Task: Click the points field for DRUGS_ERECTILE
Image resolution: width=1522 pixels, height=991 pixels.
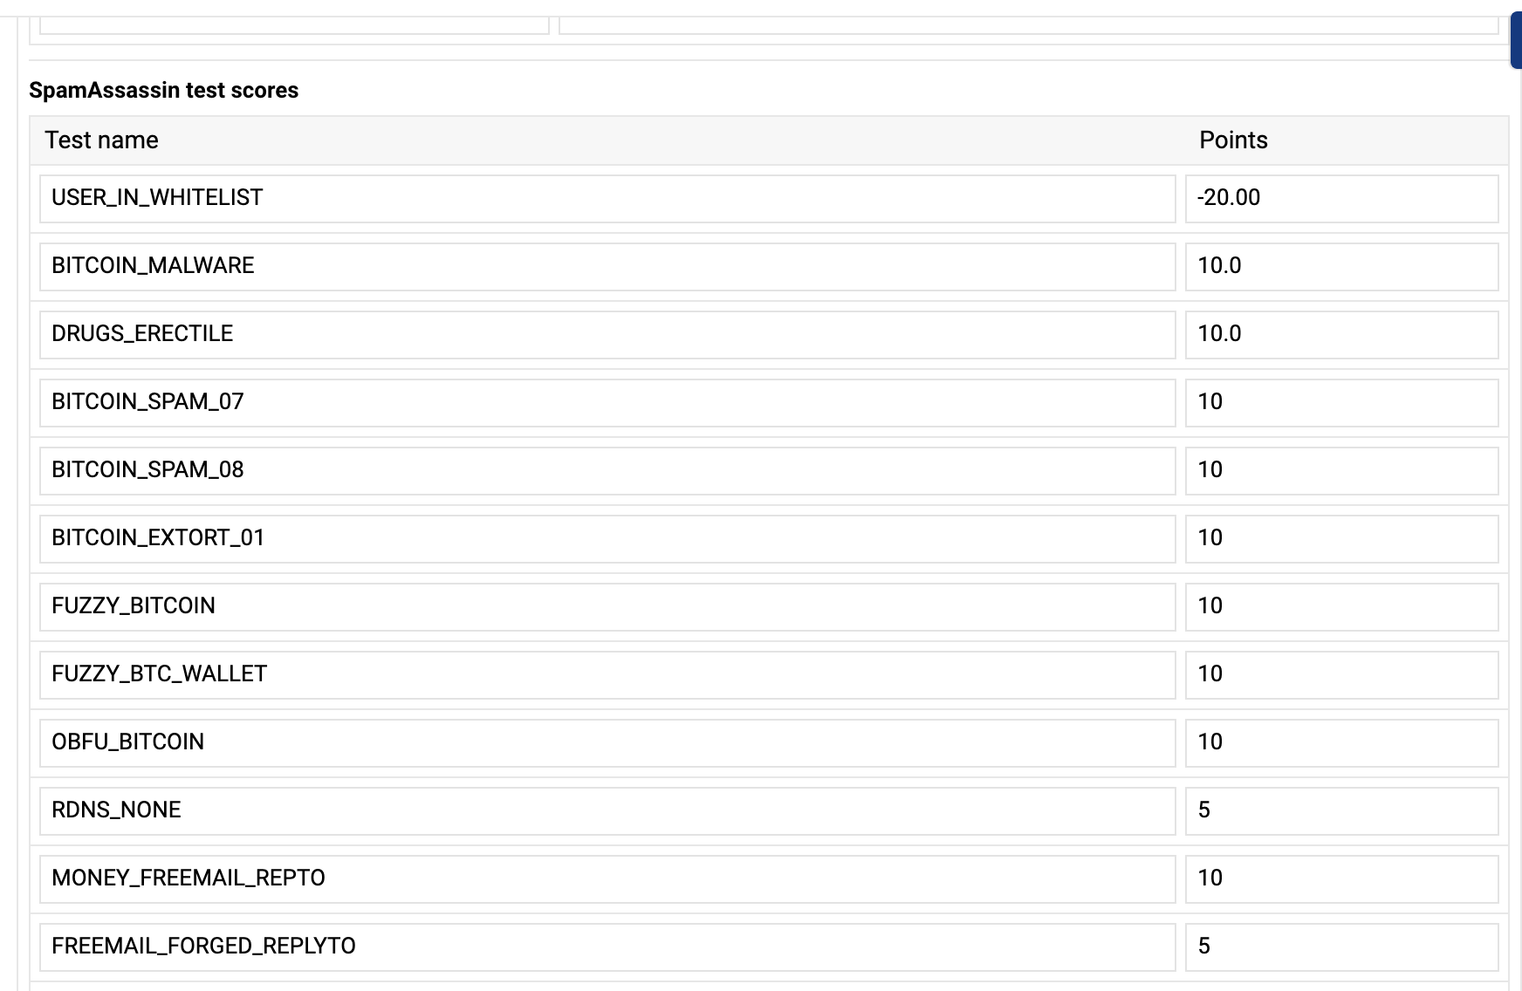Action: 1340,334
